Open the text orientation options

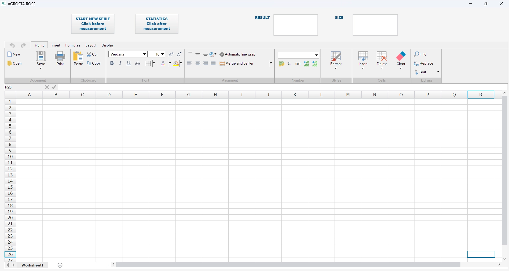(213, 54)
